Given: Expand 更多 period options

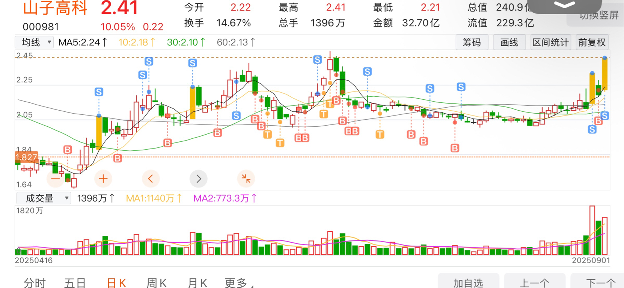Looking at the screenshot, I should [x=239, y=282].
